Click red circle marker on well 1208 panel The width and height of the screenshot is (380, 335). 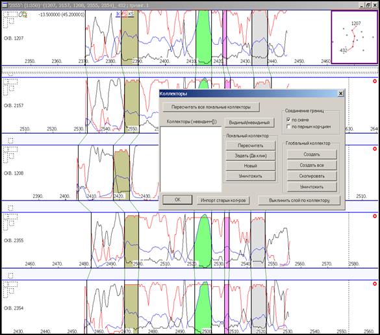point(375,149)
